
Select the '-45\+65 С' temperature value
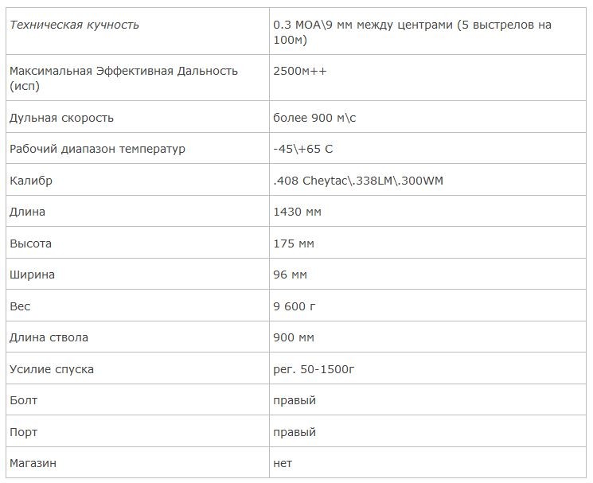click(301, 150)
